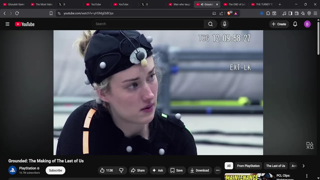Share this page from address bar
This screenshot has height=180, width=320.
tap(221, 13)
